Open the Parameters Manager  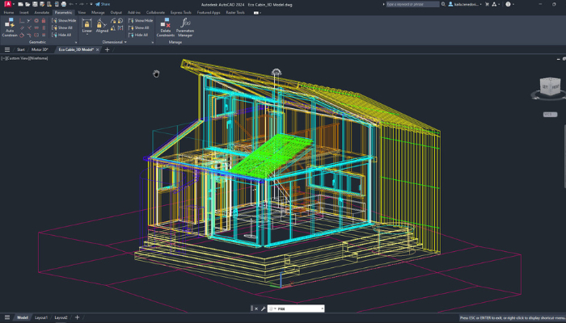click(185, 27)
